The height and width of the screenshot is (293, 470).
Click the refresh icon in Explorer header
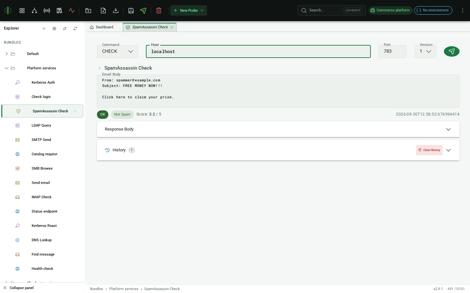coord(75,28)
